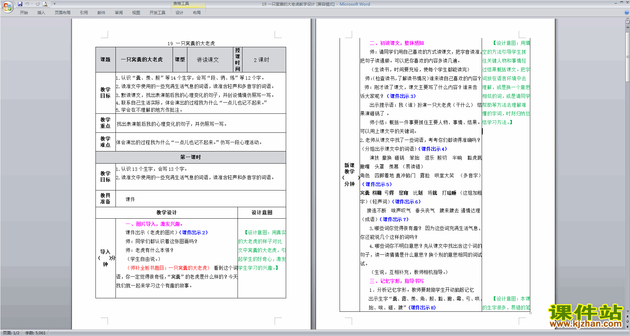
Task: Click heading 三、记忆字形，指导书写
Action: 397,281
